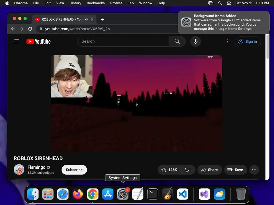Dislike the video with thumbs down
Viewport: 274px width, 205px height.
pos(188,170)
